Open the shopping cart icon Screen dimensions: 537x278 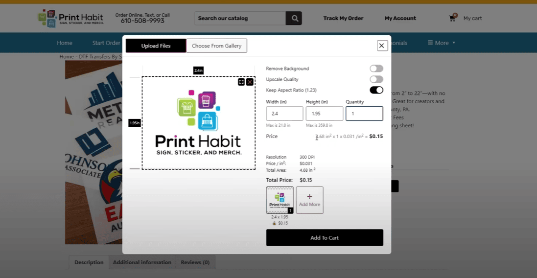(x=452, y=18)
